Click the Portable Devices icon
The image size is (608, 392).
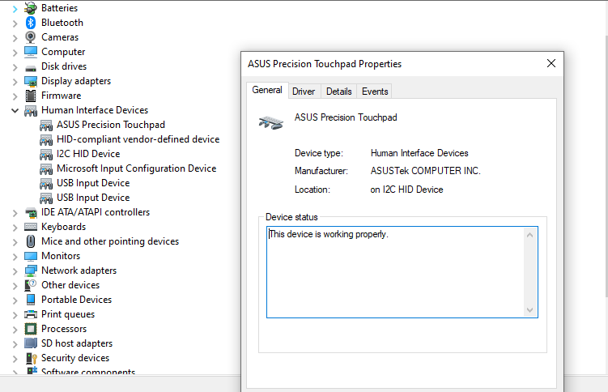pos(31,300)
